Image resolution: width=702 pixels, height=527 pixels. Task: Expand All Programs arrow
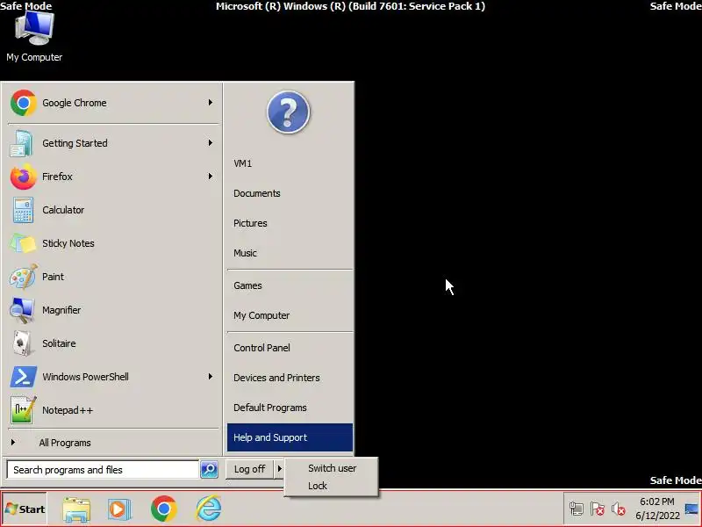[x=13, y=443]
